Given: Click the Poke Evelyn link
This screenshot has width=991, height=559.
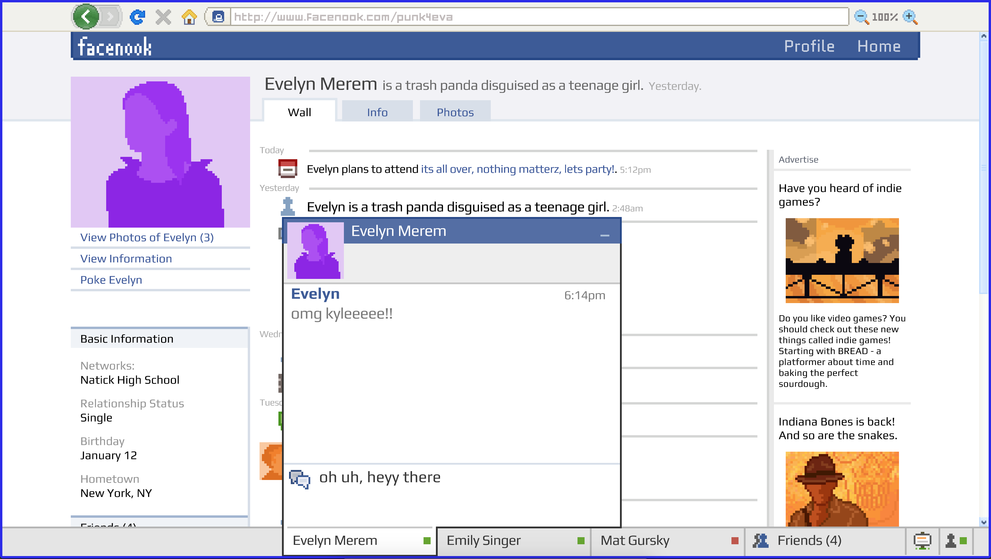Looking at the screenshot, I should point(111,279).
